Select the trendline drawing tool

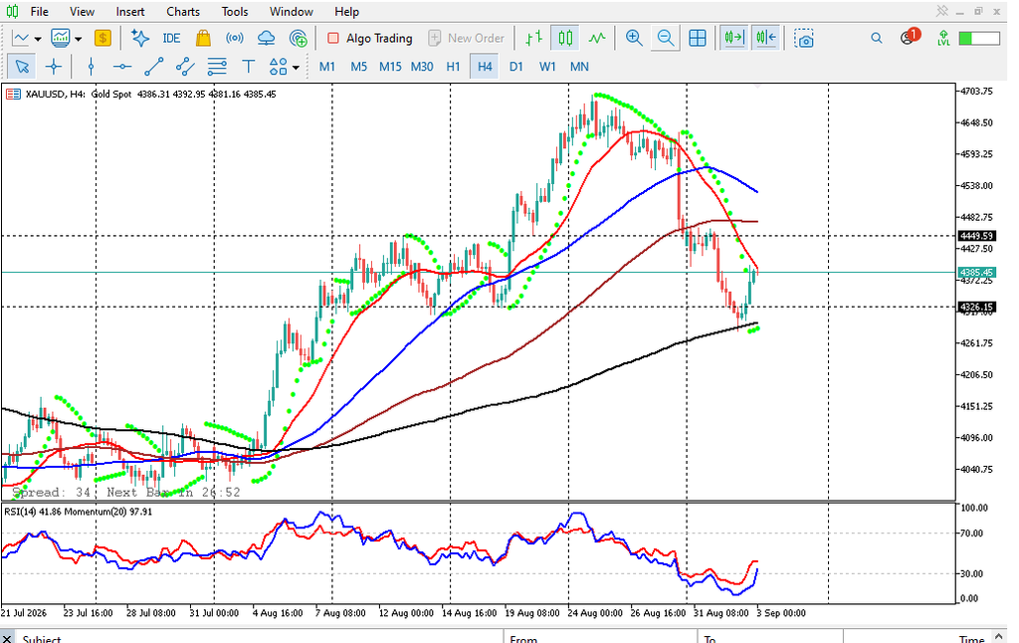[x=153, y=67]
